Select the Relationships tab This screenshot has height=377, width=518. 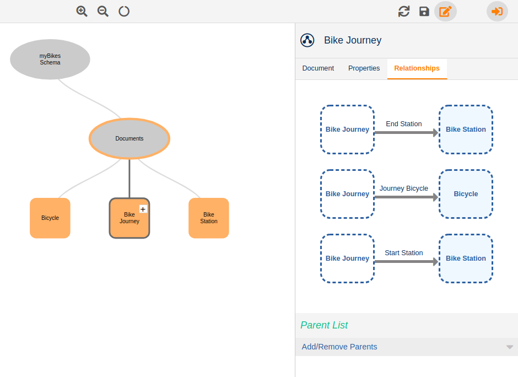coord(417,68)
